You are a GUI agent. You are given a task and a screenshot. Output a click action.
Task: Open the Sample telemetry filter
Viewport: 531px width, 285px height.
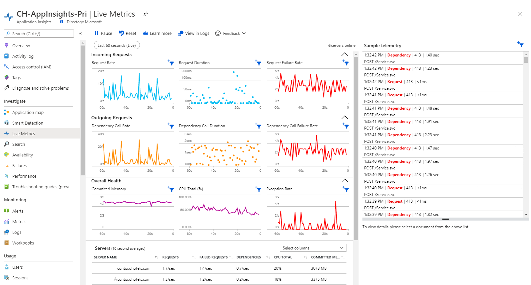pyautogui.click(x=520, y=45)
